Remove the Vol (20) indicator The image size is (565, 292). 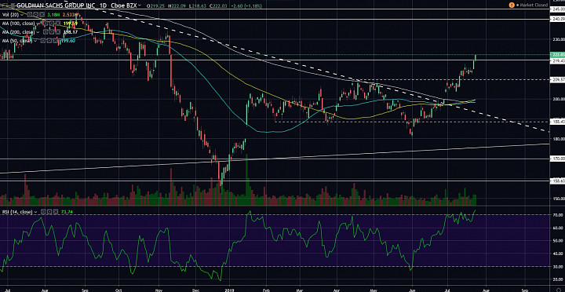point(42,14)
